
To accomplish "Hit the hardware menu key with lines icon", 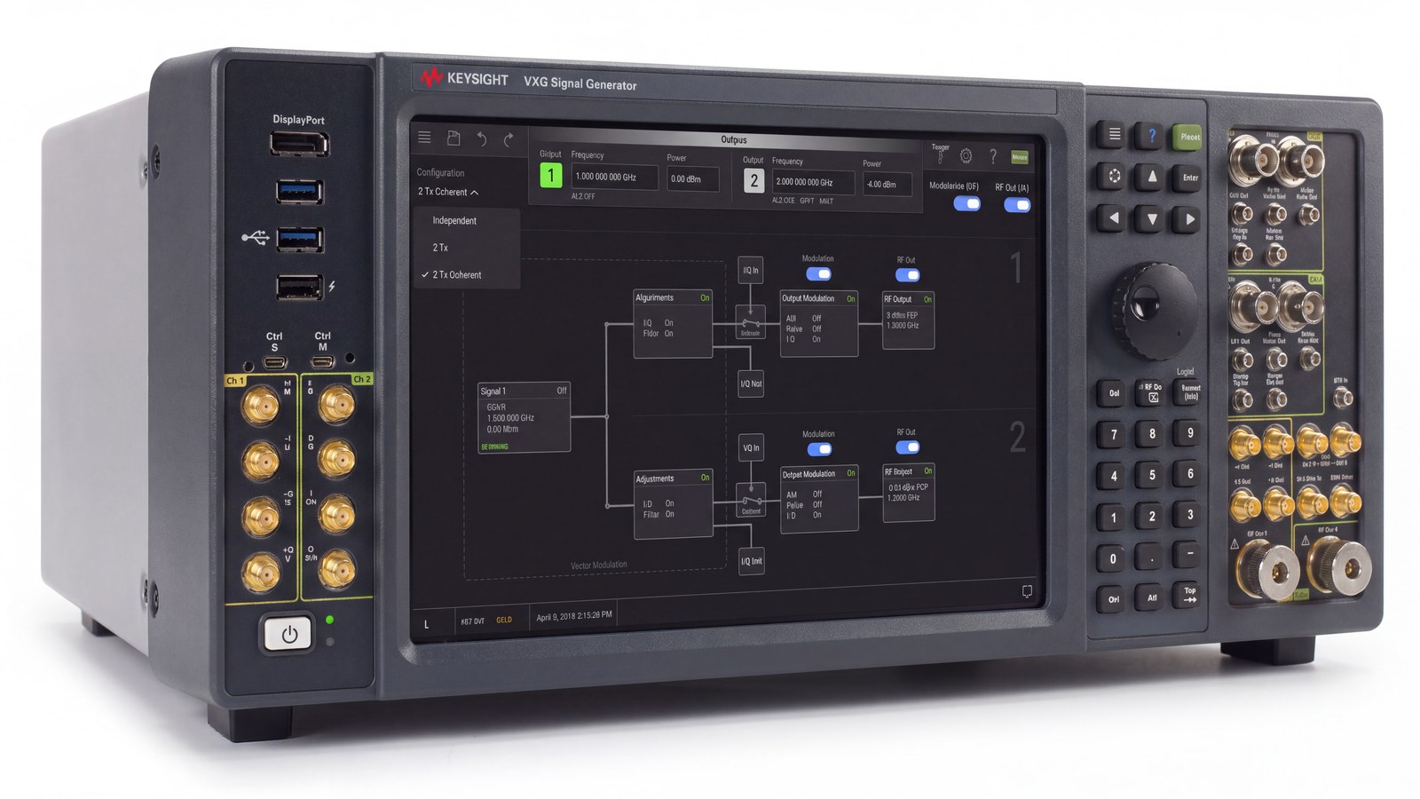I will pyautogui.click(x=1114, y=135).
